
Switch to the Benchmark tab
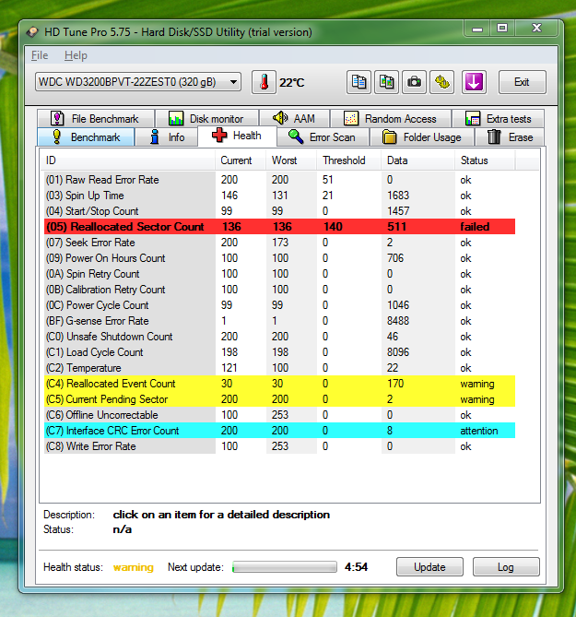86,136
